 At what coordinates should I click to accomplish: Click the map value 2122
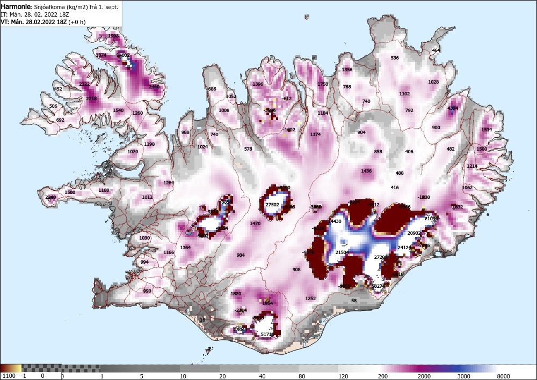[x=84, y=84]
